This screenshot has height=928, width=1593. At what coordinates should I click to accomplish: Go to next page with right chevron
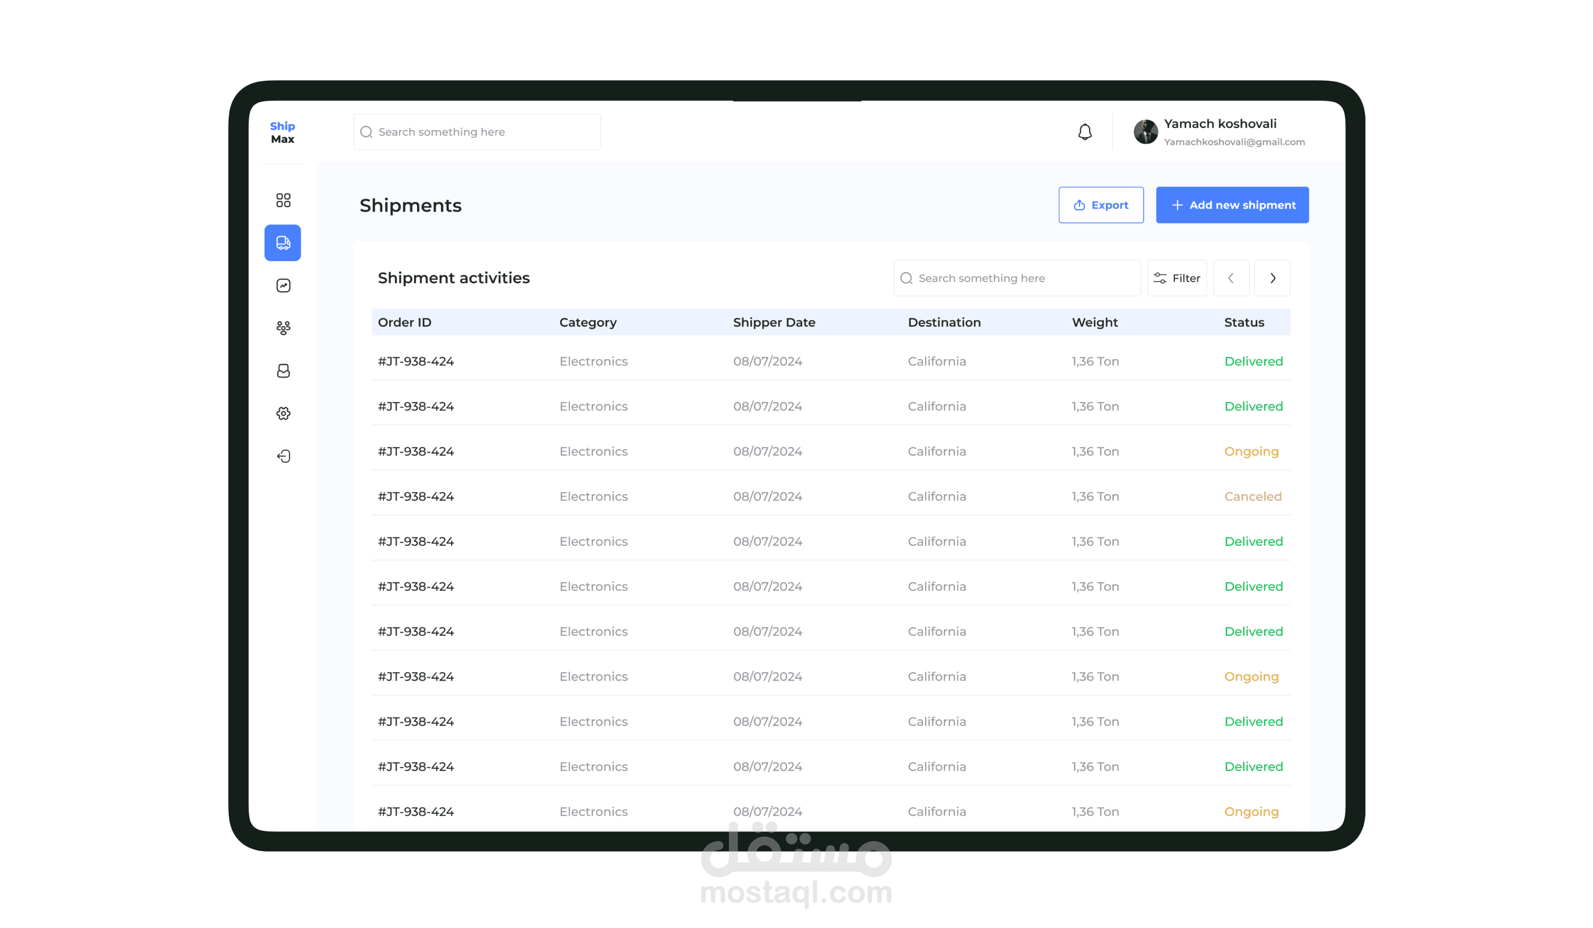point(1273,278)
